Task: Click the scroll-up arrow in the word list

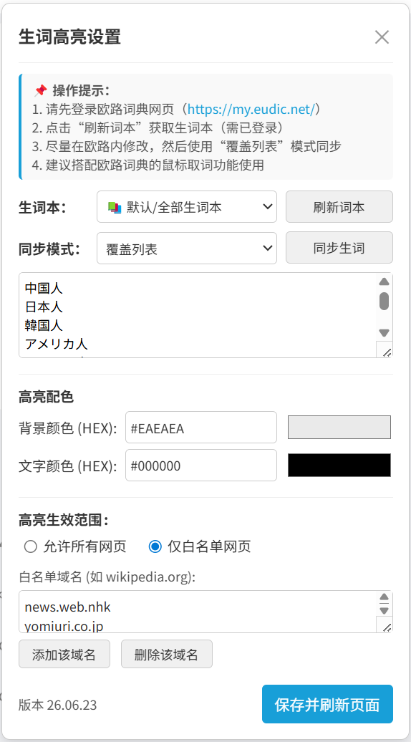Action: [384, 281]
